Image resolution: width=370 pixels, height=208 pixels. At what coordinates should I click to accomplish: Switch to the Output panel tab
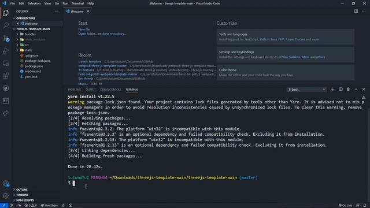coord(90,90)
